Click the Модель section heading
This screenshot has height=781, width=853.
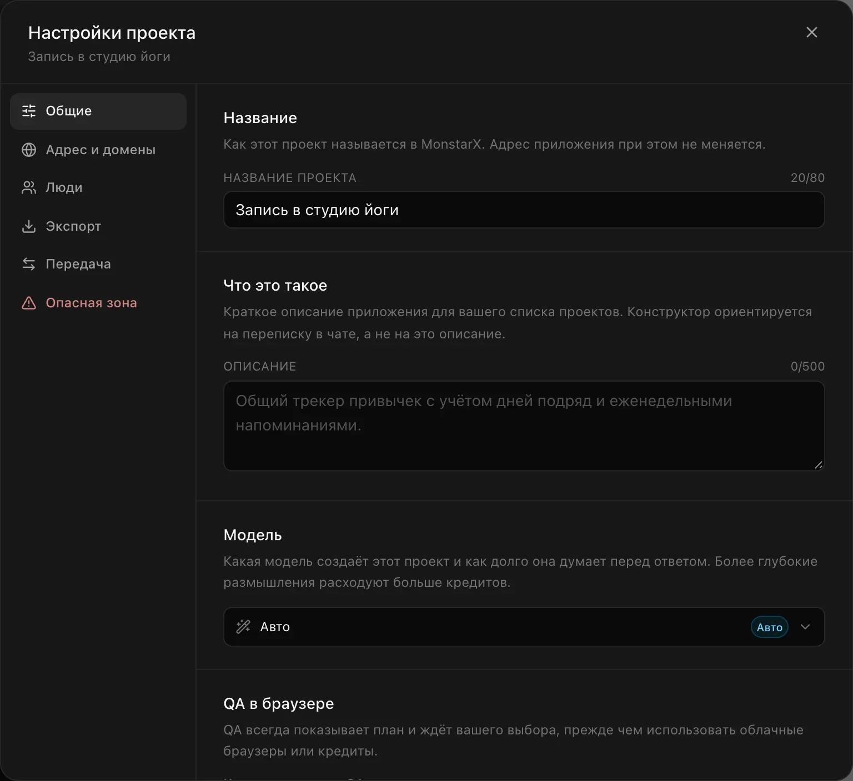253,535
